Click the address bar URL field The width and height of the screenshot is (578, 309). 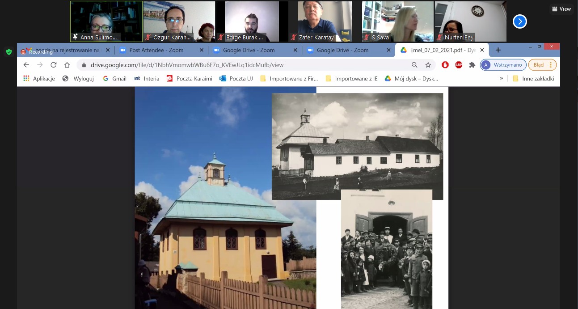(246, 65)
